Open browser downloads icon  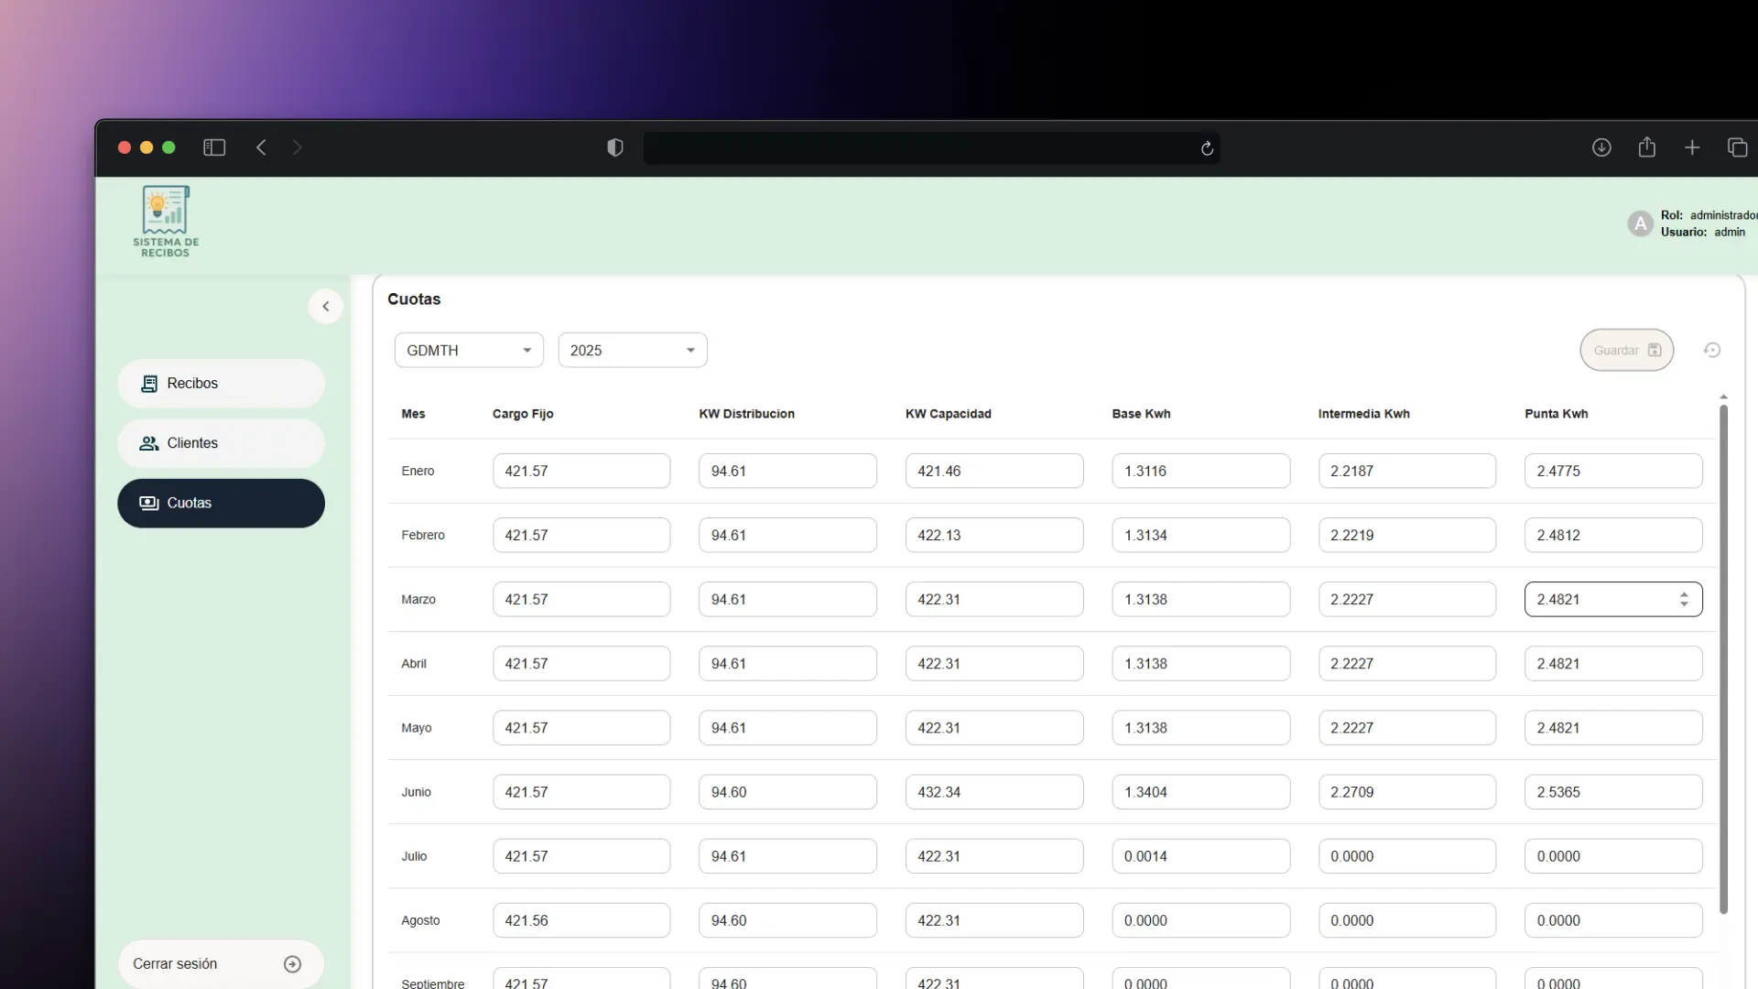coord(1601,147)
